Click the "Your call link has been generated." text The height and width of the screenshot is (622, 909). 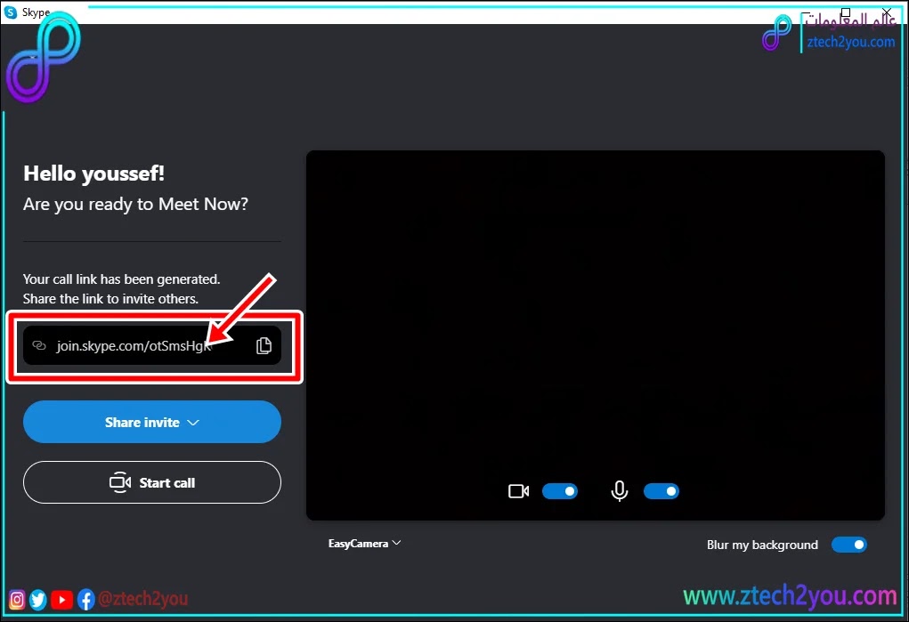(122, 279)
